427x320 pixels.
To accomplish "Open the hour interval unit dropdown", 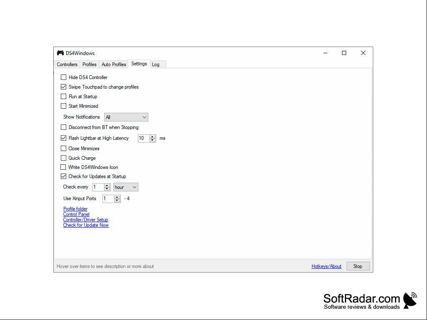I will click(125, 187).
